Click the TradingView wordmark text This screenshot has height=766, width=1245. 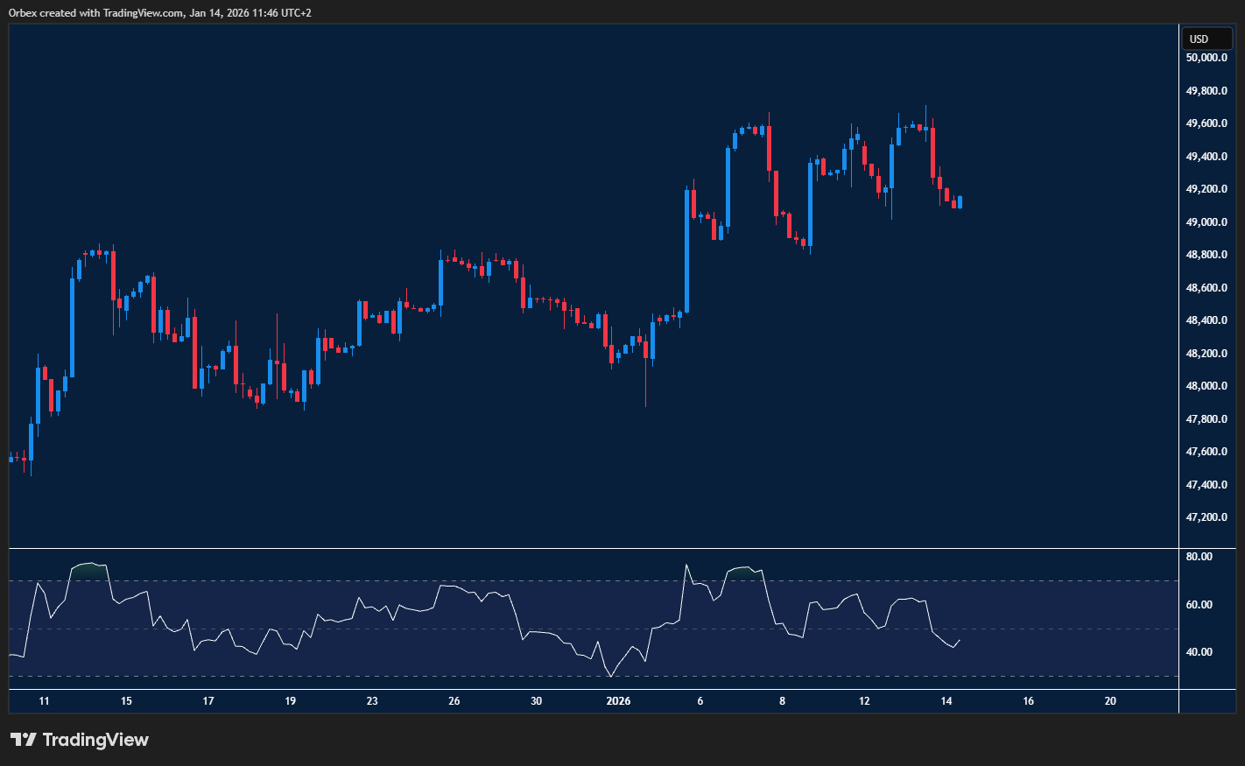(x=95, y=740)
